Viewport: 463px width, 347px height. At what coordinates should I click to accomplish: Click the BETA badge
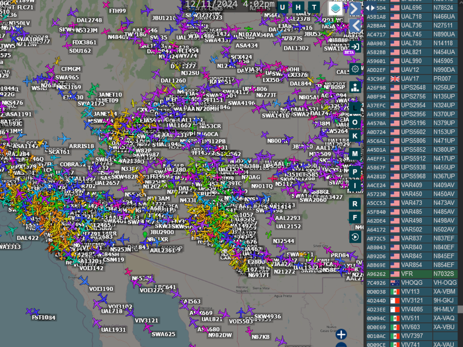(349, 52)
